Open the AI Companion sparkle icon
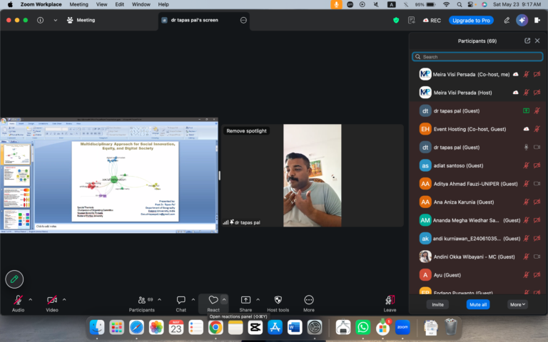The width and height of the screenshot is (548, 342). pyautogui.click(x=522, y=20)
